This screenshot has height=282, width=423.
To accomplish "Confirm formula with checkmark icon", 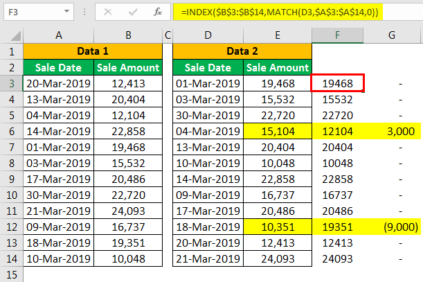I will [x=133, y=12].
